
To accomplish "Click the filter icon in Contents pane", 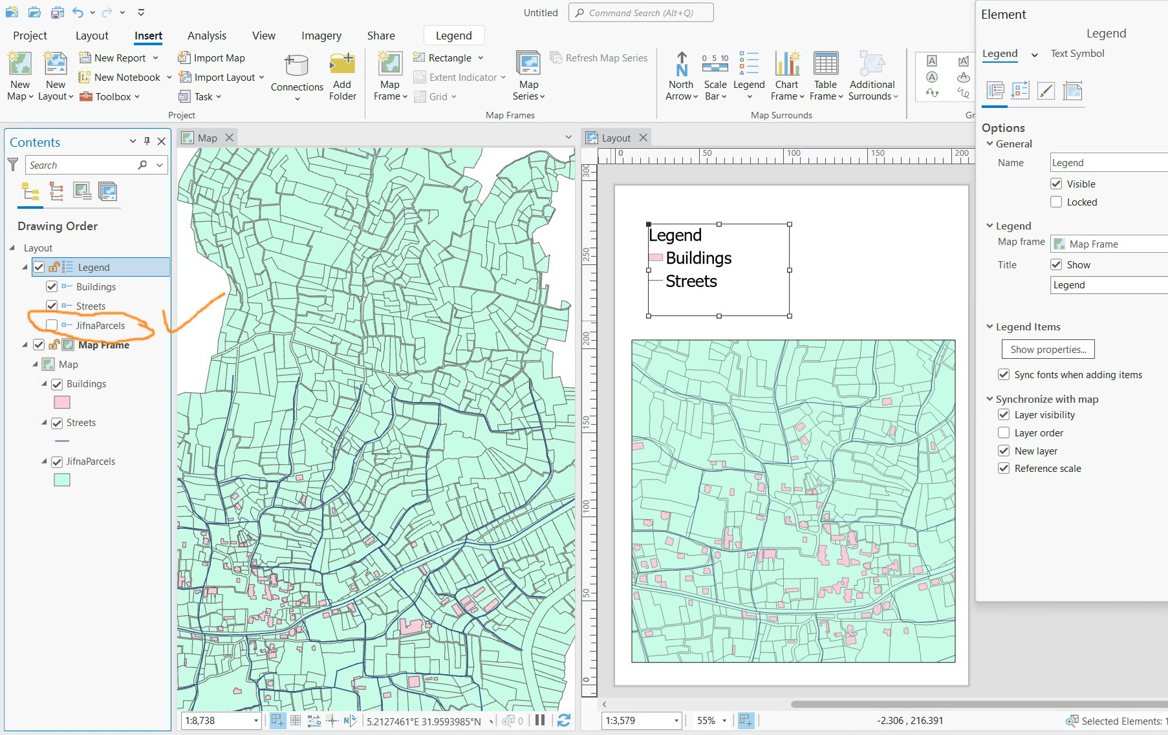I will [12, 165].
